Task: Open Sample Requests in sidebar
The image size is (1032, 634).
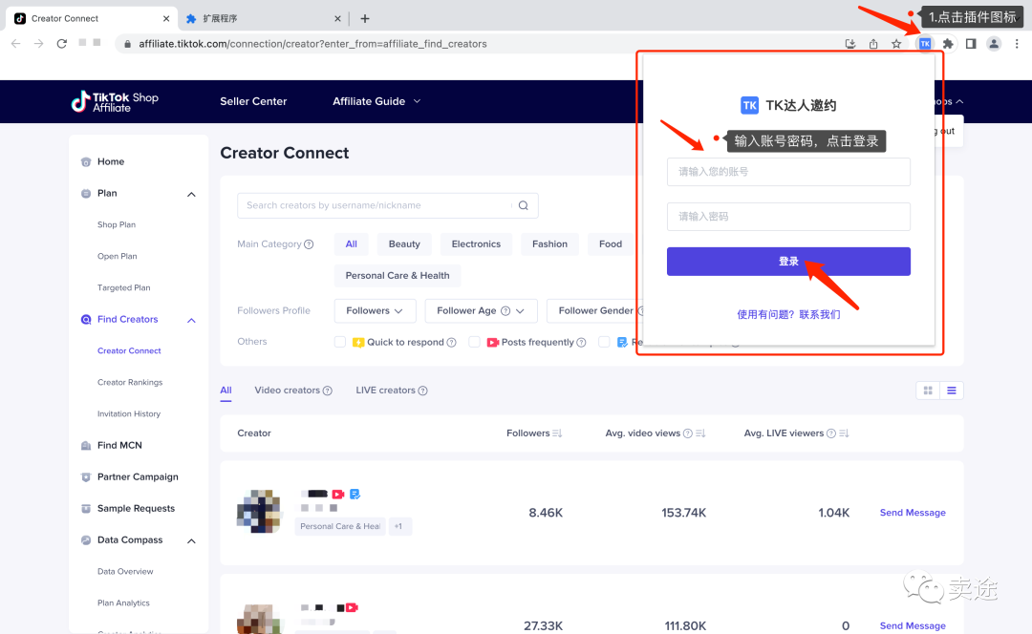Action: click(137, 509)
